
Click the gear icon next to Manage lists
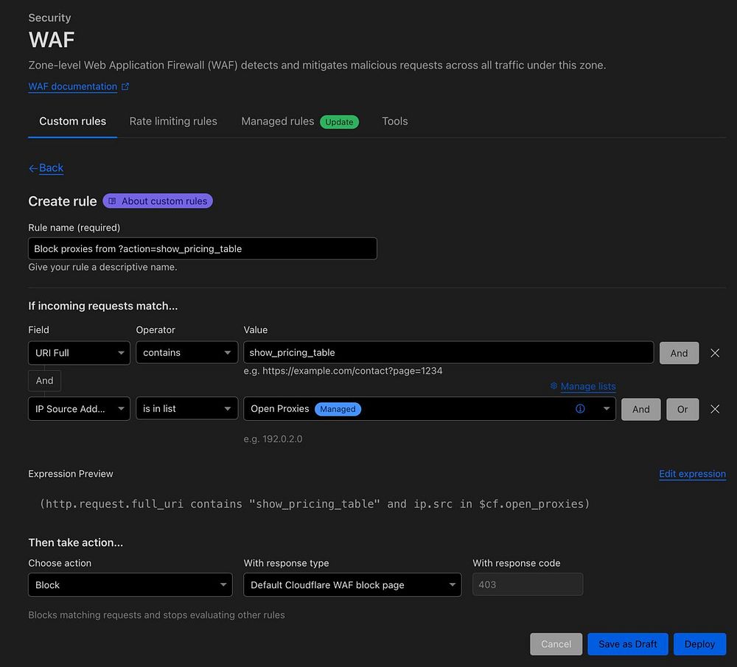pyautogui.click(x=553, y=386)
